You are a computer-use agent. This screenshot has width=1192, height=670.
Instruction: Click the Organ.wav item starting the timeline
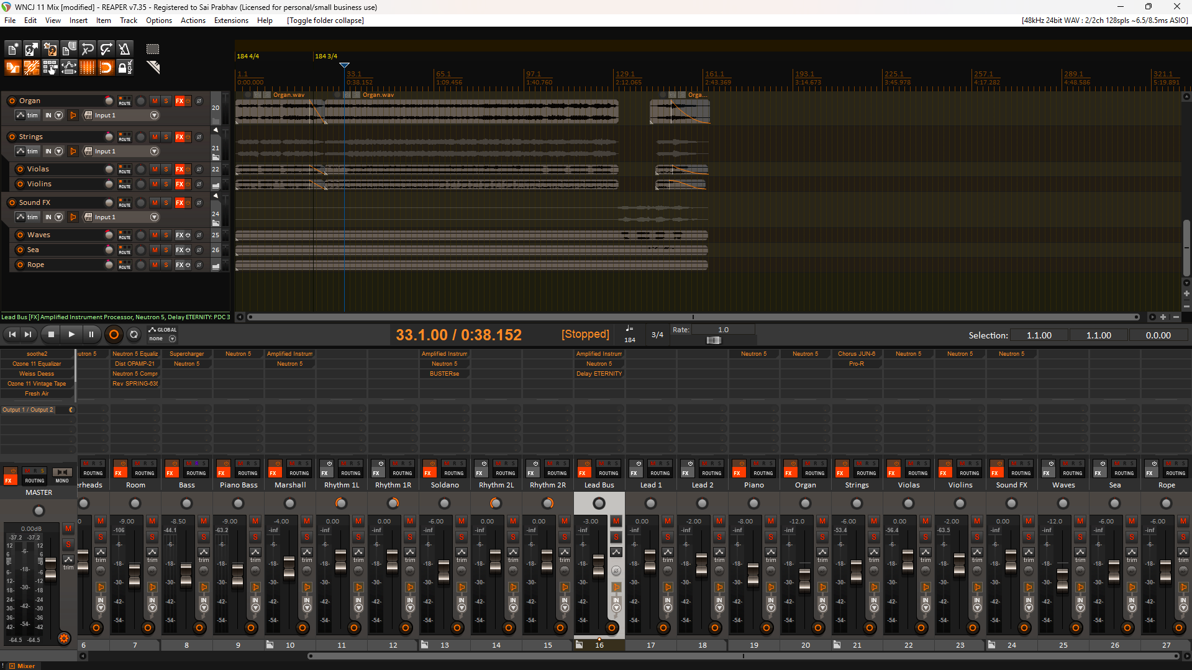[x=280, y=112]
